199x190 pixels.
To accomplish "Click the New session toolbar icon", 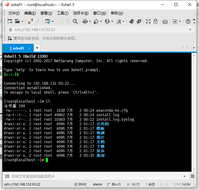I will pos(10,21).
